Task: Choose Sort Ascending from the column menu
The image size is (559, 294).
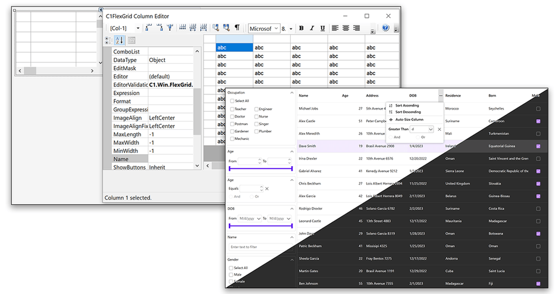Action: click(x=407, y=105)
